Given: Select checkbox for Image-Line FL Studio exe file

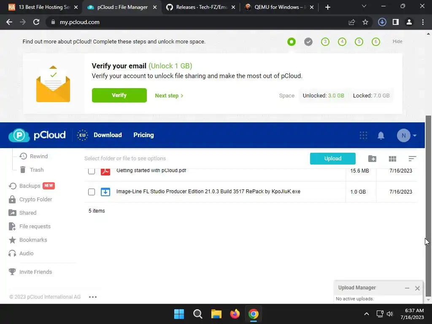Looking at the screenshot, I should click(x=92, y=192).
